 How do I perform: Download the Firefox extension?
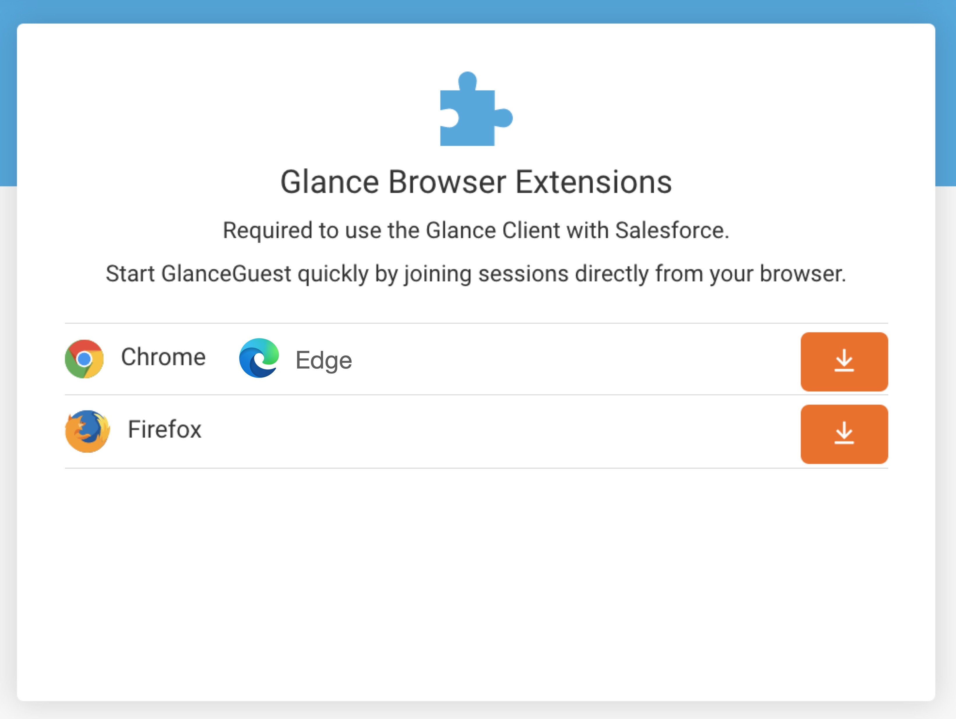[x=843, y=434]
